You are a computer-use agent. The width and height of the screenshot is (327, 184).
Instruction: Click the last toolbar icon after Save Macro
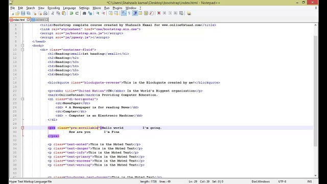click(189, 13)
